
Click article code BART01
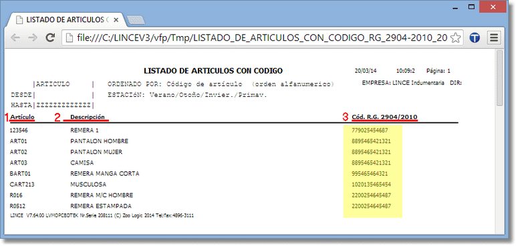tap(20, 174)
